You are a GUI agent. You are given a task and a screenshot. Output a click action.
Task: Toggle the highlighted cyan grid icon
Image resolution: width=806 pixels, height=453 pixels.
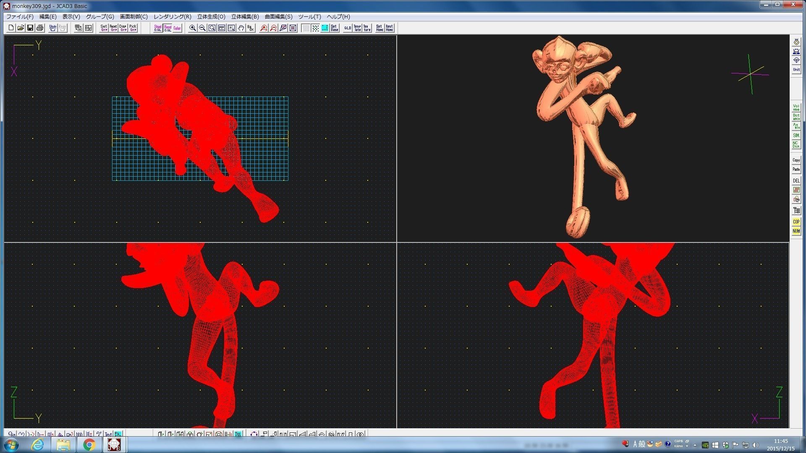click(325, 28)
